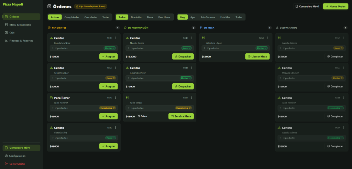352x169 pixels.
Task: Complete the $55000 Isabella Gómez order
Action: [335, 146]
